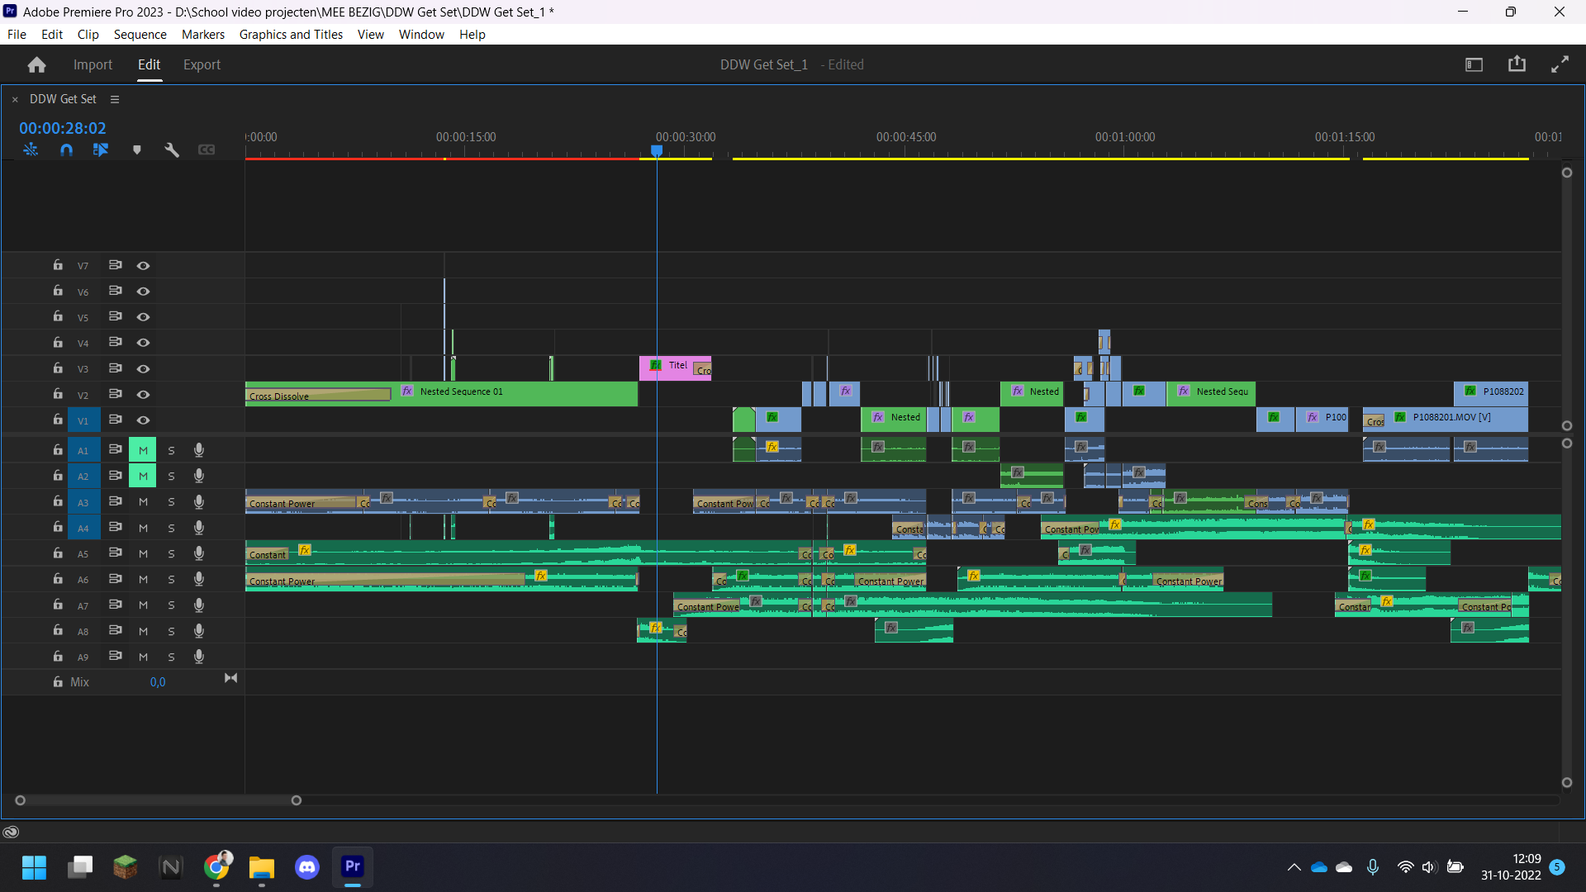Open Timeline Display Settings wrench icon
Image resolution: width=1586 pixels, height=892 pixels.
click(172, 149)
